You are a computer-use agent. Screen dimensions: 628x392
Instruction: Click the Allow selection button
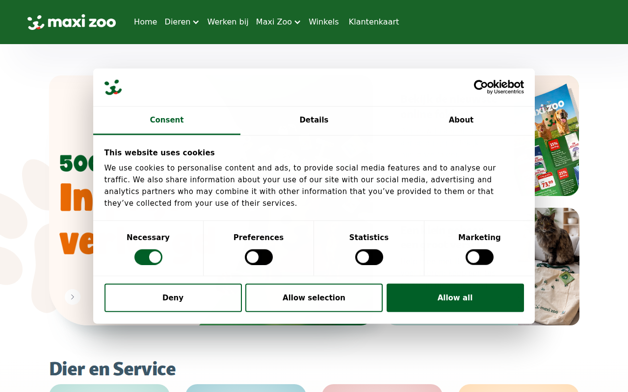point(314,298)
